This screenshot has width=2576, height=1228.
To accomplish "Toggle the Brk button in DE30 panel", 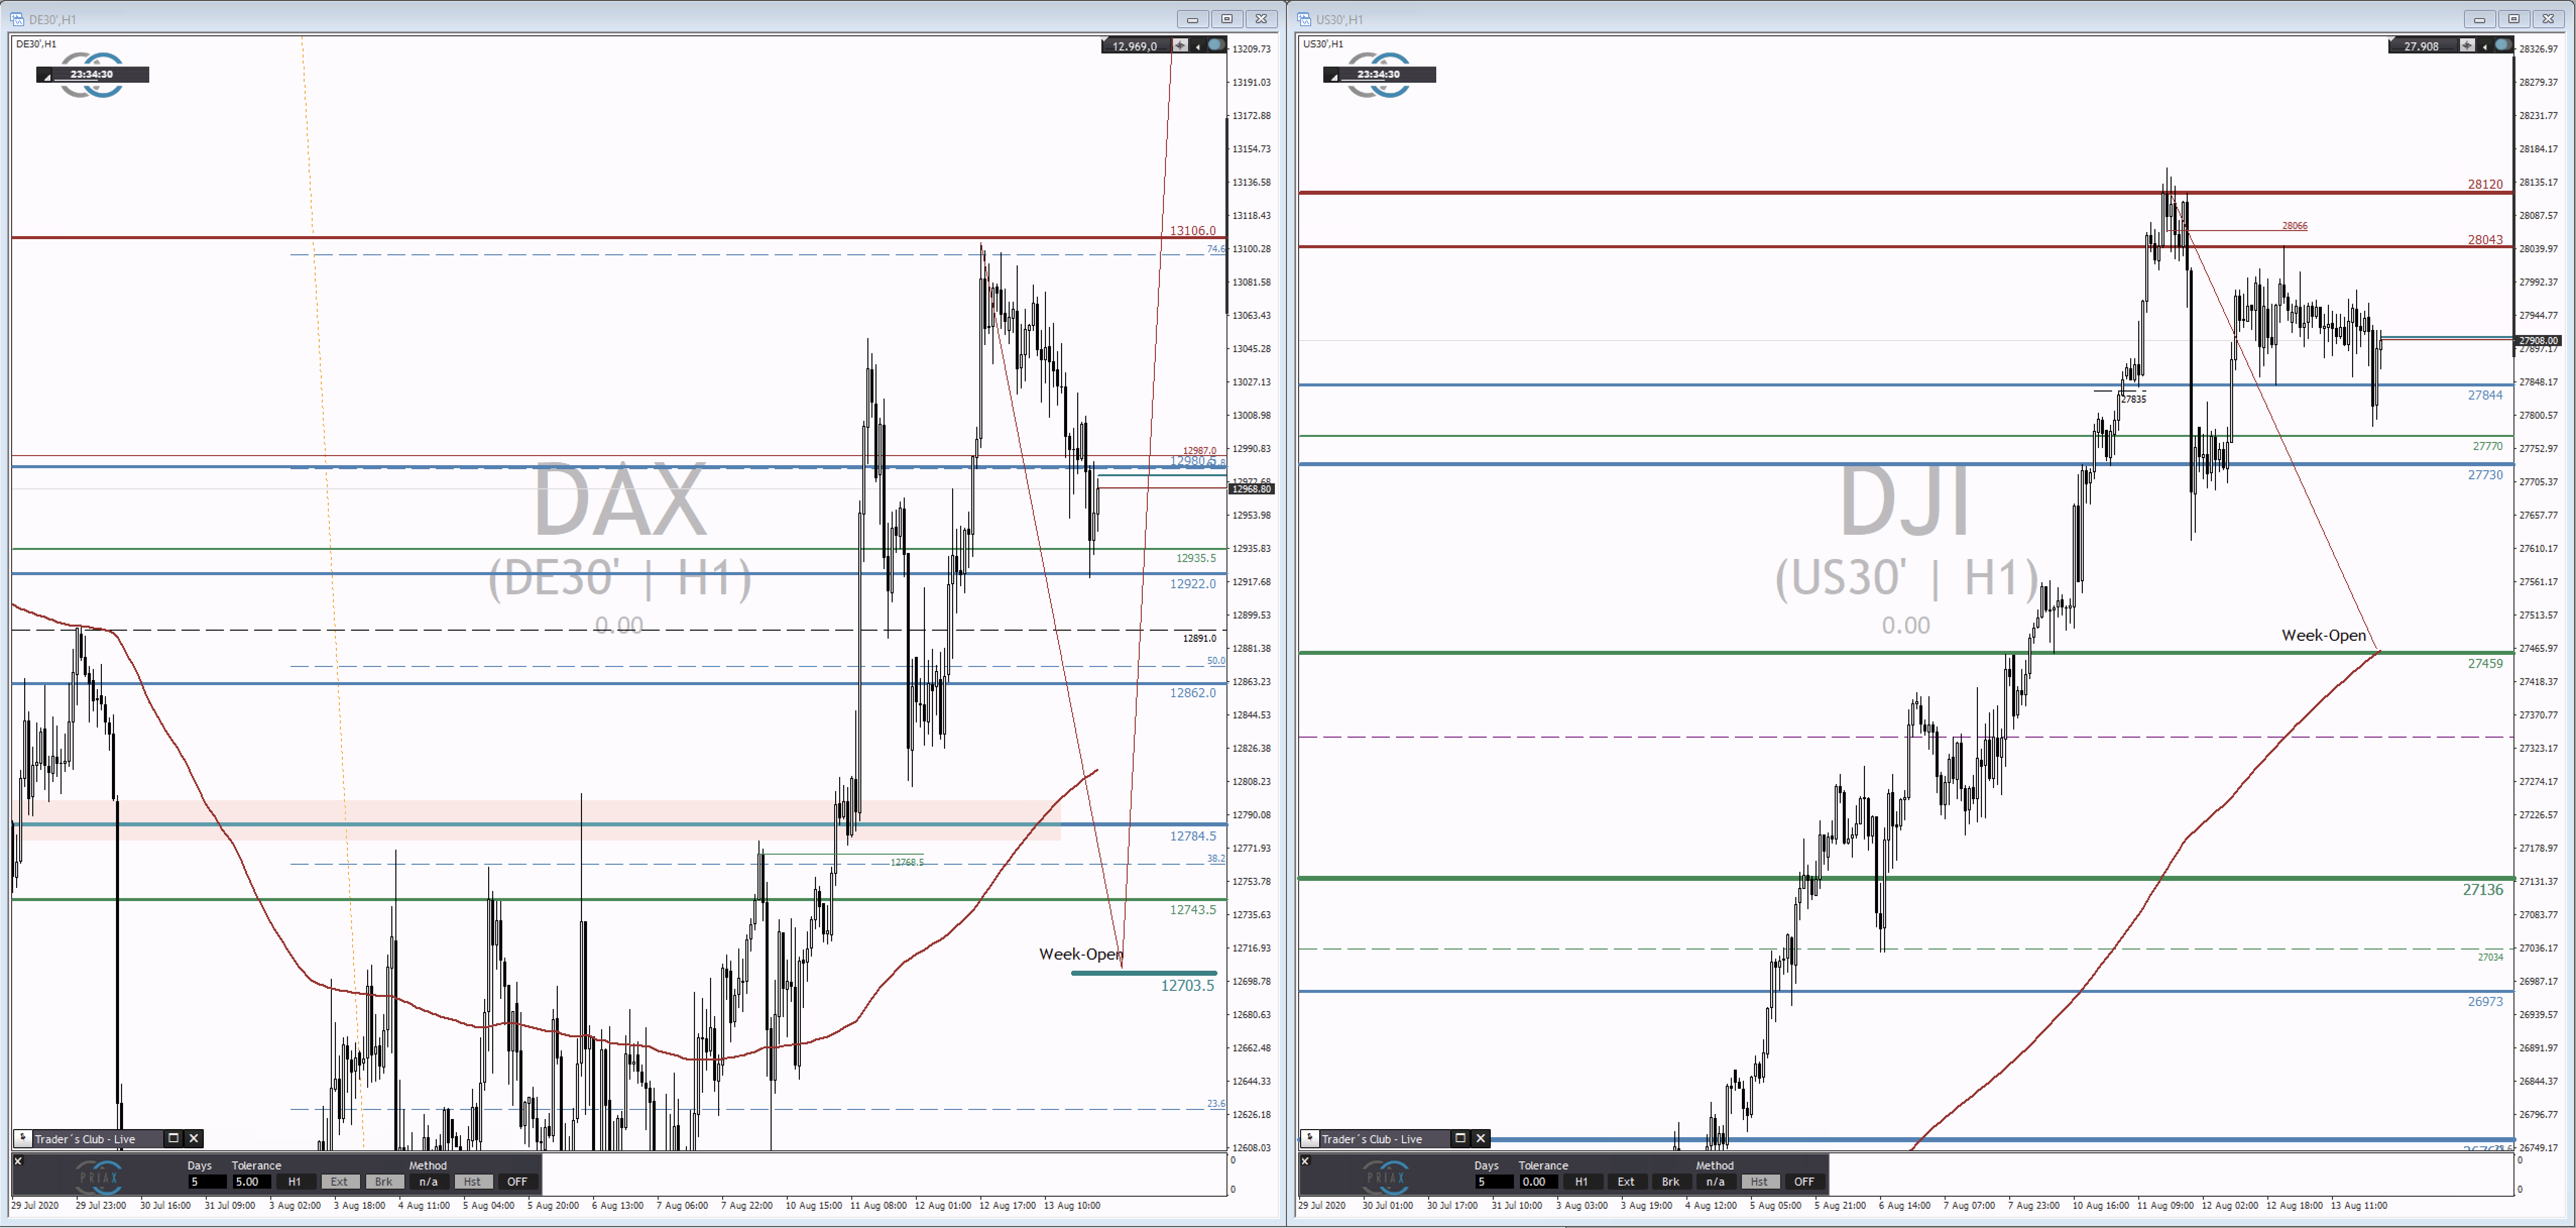I will coord(384,1182).
